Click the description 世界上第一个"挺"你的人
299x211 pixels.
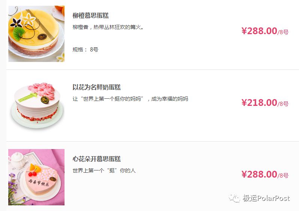point(104,170)
